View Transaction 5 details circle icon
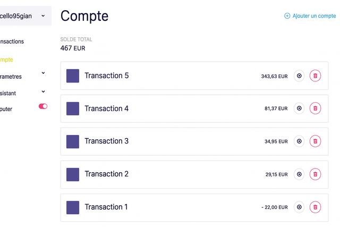This screenshot has width=340, height=227. 299,76
